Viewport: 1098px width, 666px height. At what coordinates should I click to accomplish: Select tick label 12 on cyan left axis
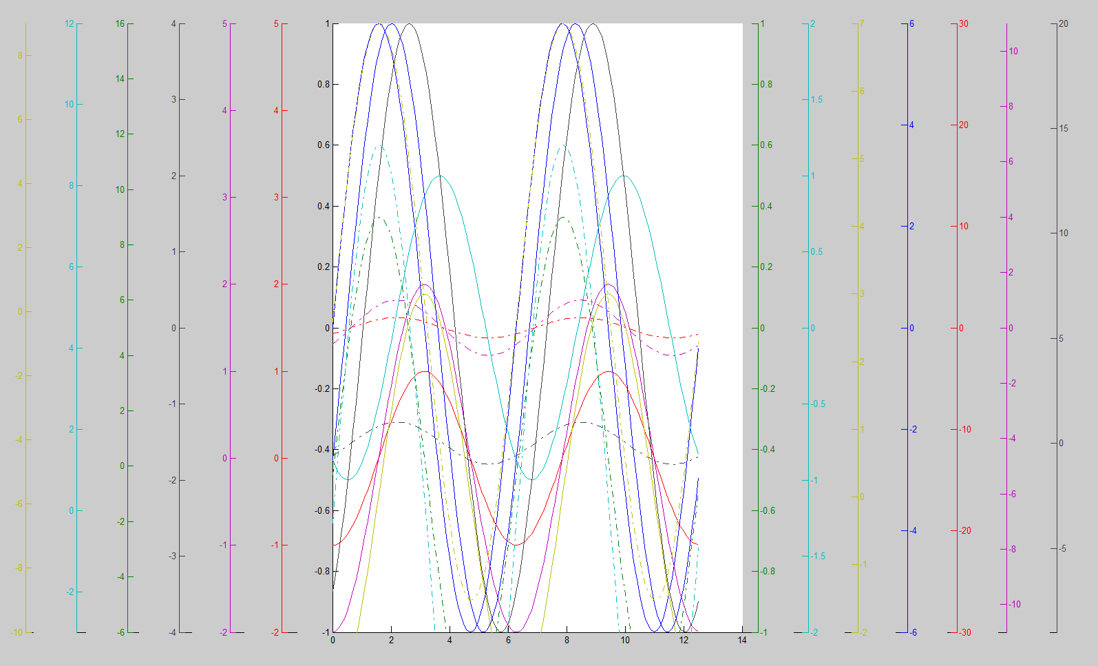[x=69, y=24]
